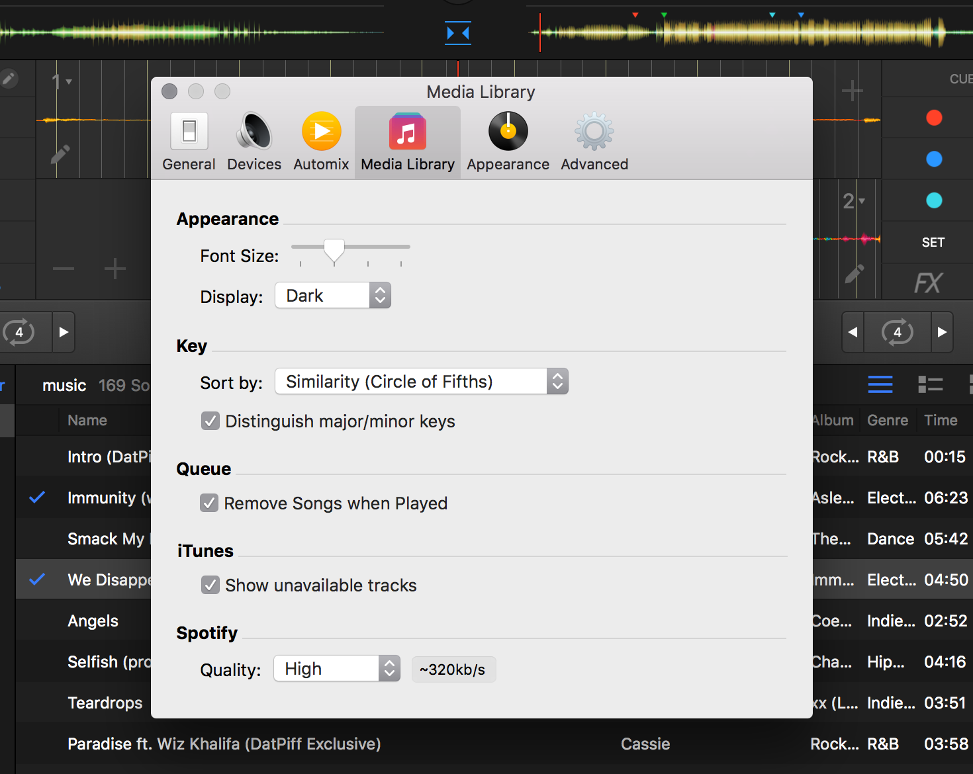The width and height of the screenshot is (973, 774).
Task: Select the red cue point
Action: [934, 118]
